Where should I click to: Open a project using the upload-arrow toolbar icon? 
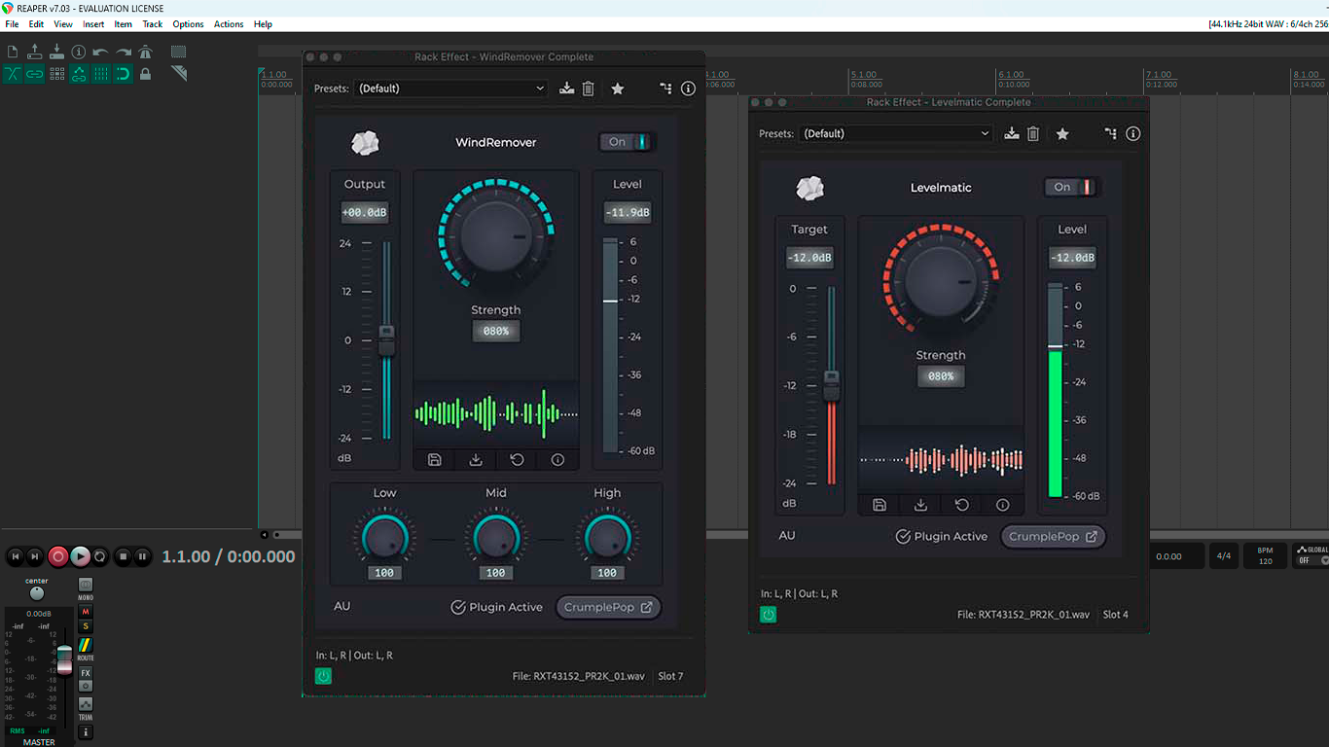click(x=35, y=52)
